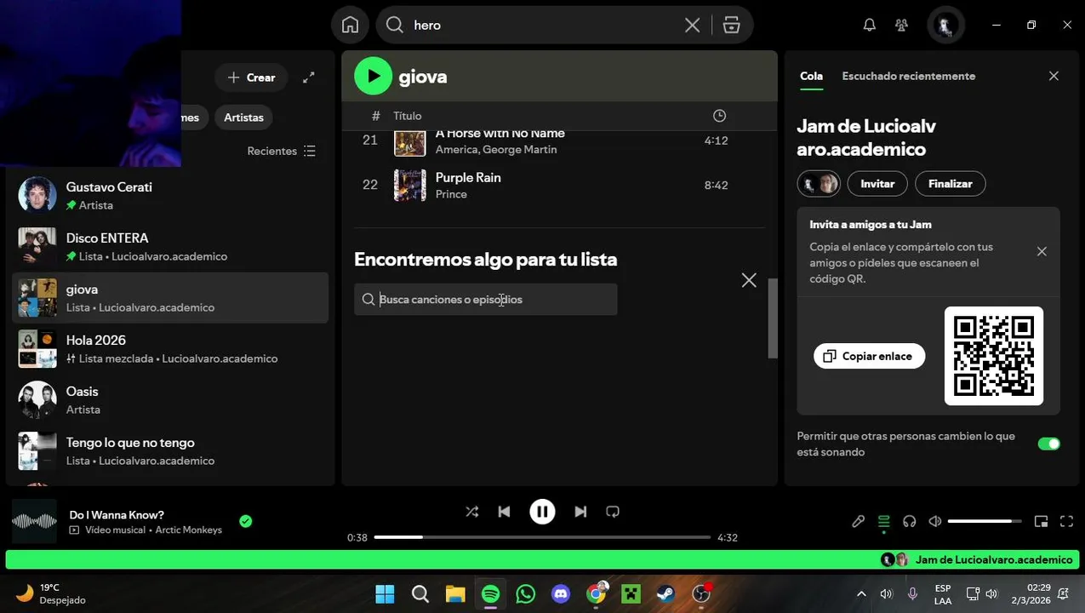This screenshot has width=1085, height=613.
Task: Open WhatsApp from the taskbar
Action: pyautogui.click(x=526, y=593)
